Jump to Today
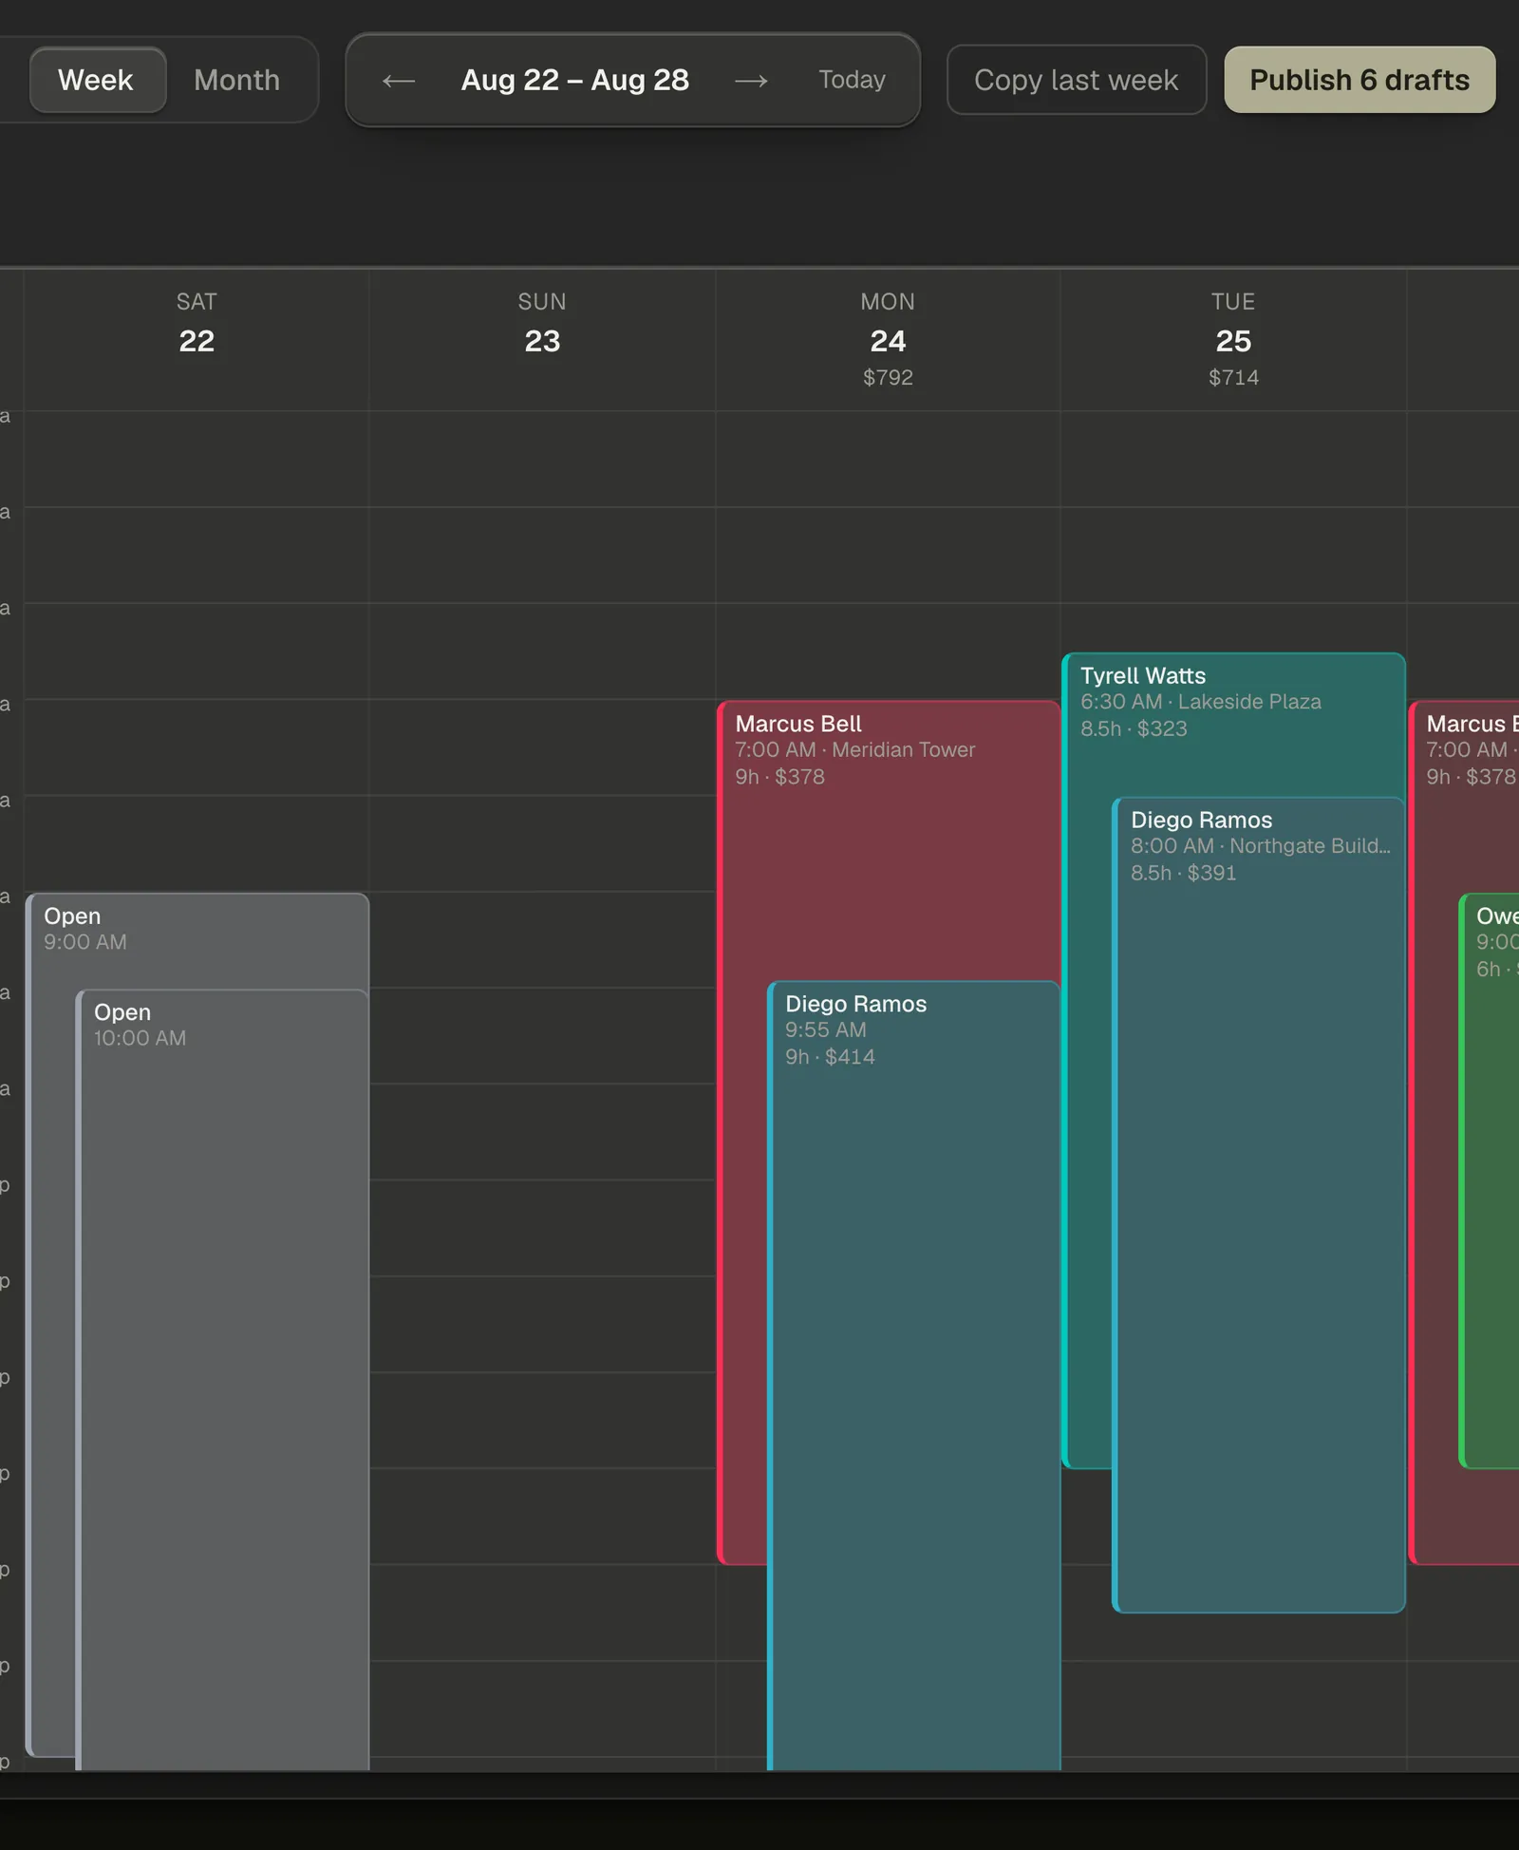Image resolution: width=1519 pixels, height=1850 pixels. coord(852,81)
